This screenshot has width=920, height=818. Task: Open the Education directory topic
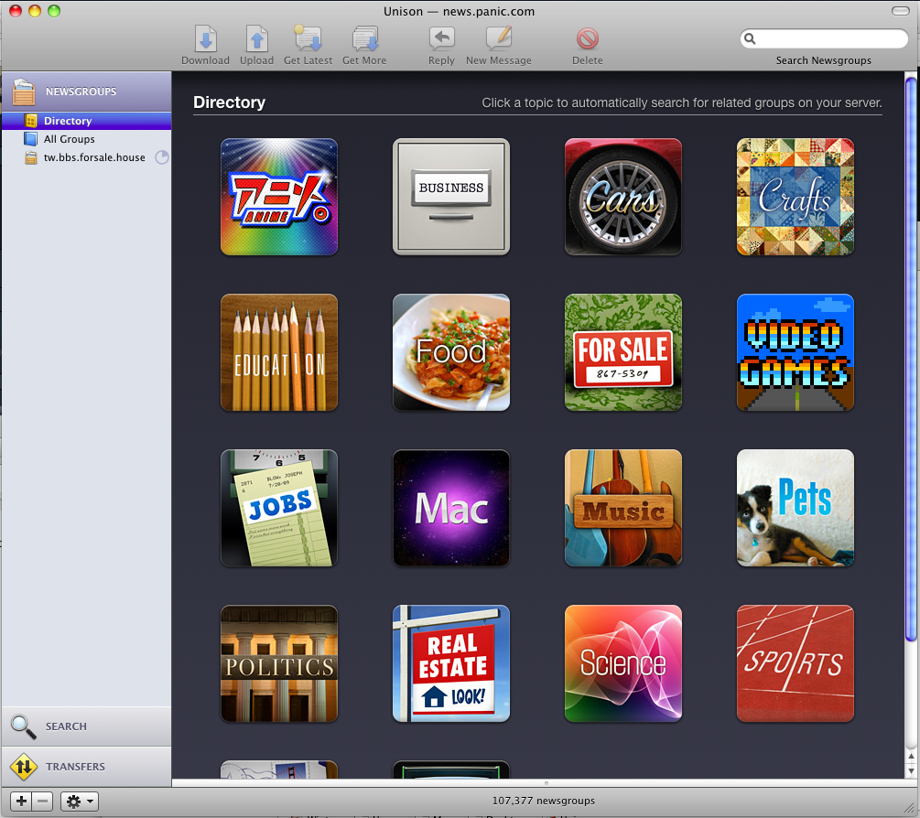278,352
